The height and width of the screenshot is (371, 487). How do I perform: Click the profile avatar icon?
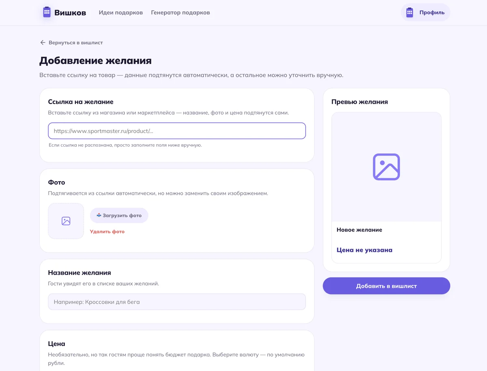tap(409, 12)
